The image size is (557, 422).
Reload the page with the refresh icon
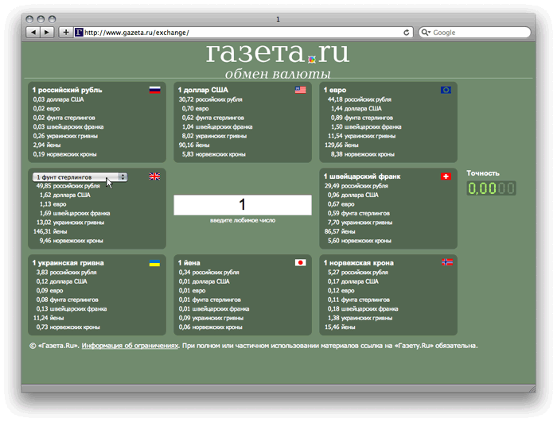pos(407,33)
